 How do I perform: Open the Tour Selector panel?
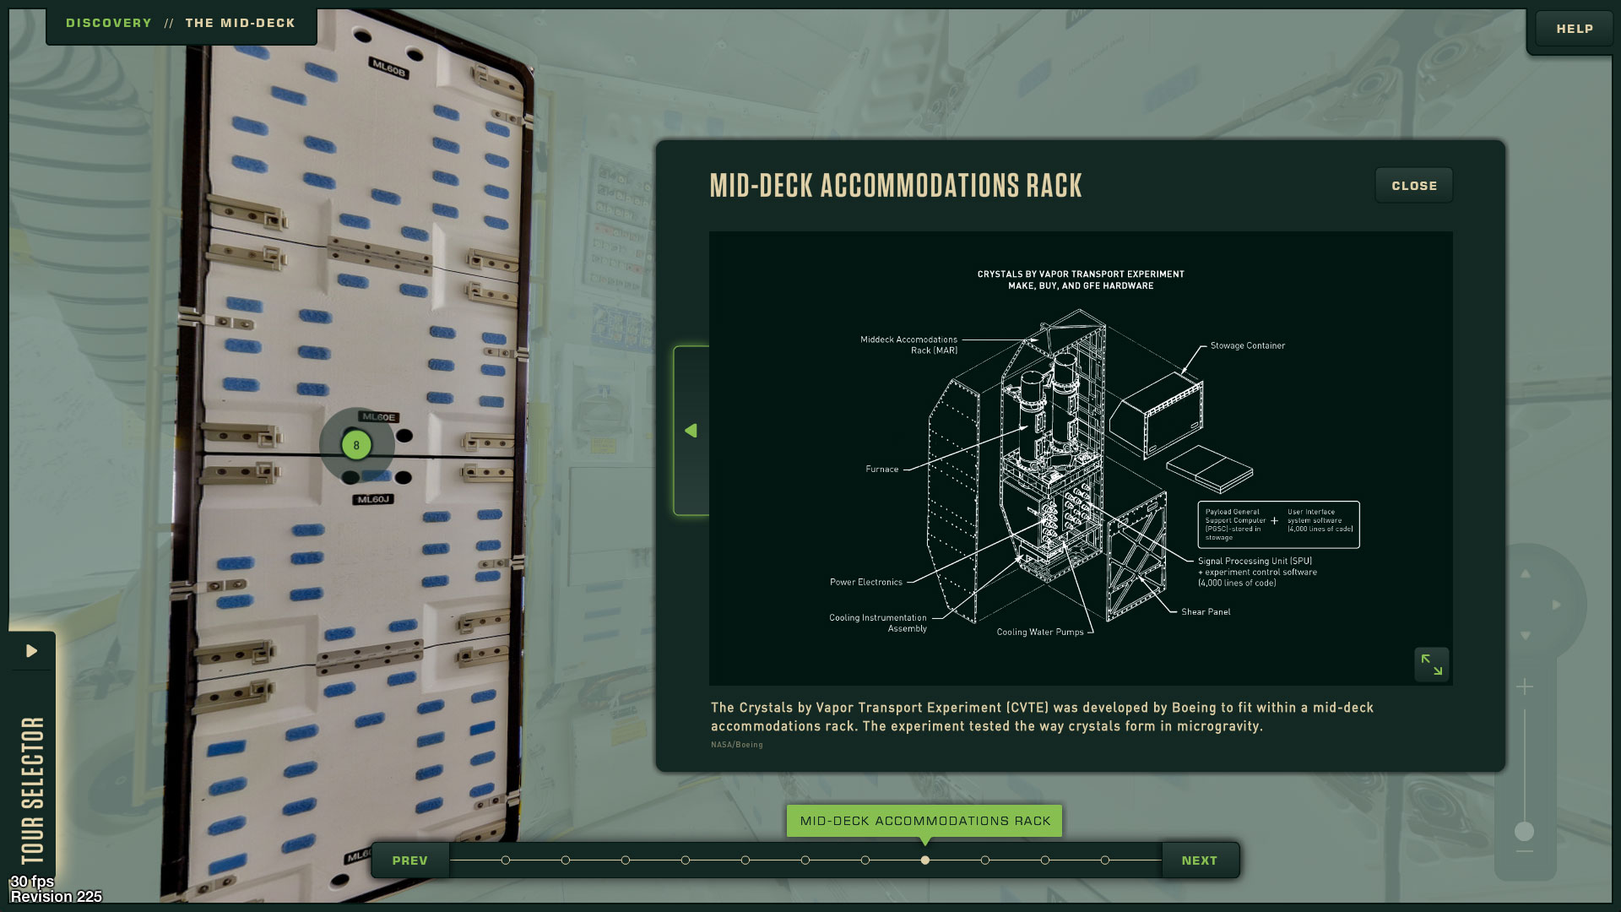[31, 651]
